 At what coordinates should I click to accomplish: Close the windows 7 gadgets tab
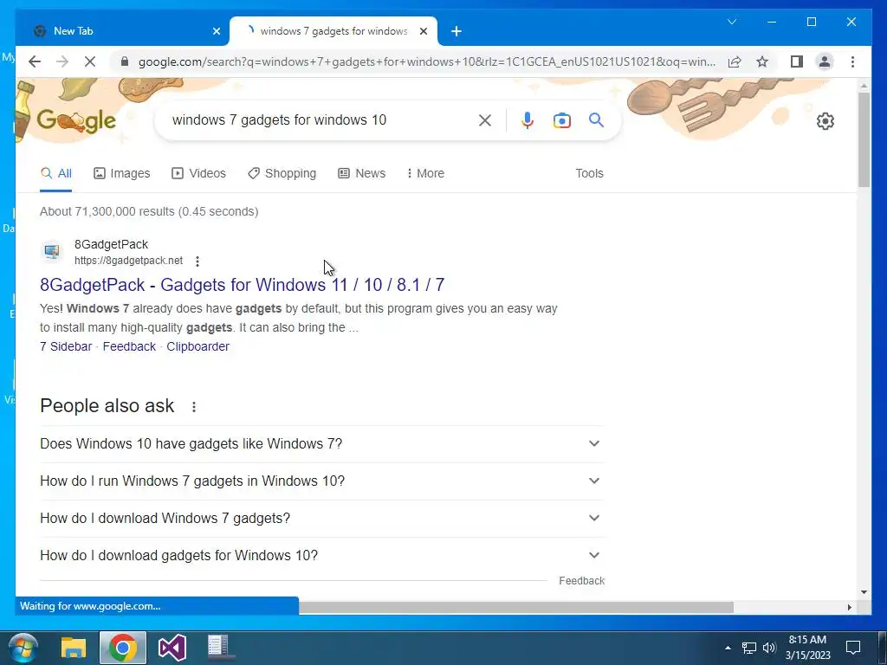click(x=423, y=31)
